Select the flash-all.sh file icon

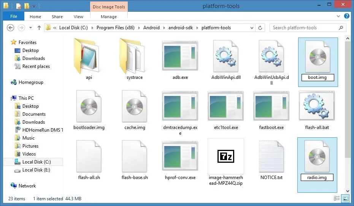(x=89, y=156)
